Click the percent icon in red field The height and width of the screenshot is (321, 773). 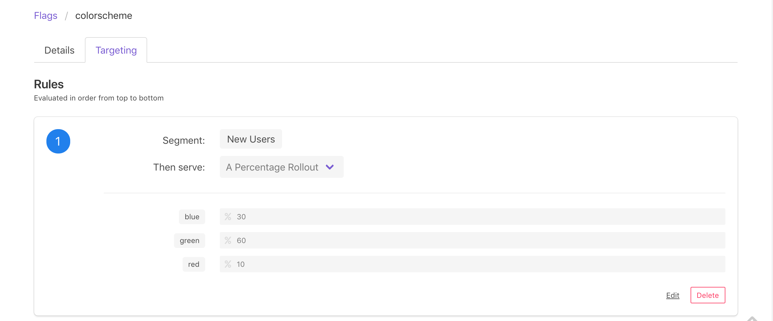coord(228,264)
